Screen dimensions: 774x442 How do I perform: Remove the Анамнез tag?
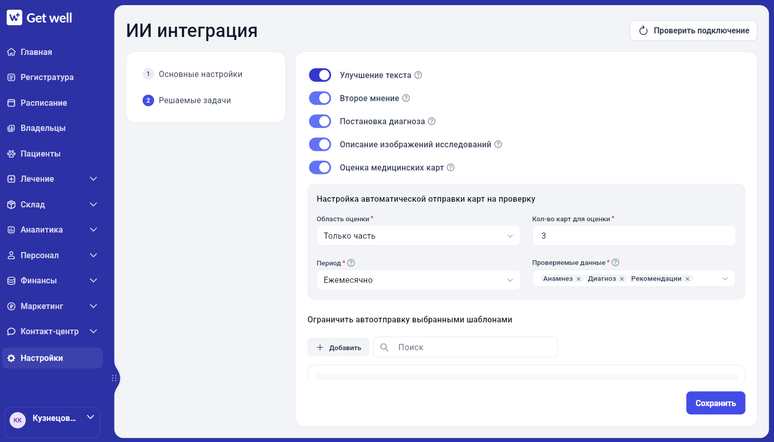(579, 279)
